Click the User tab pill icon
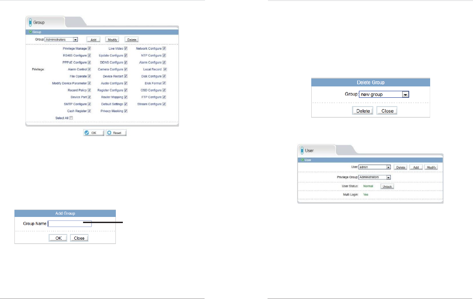 click(302, 151)
